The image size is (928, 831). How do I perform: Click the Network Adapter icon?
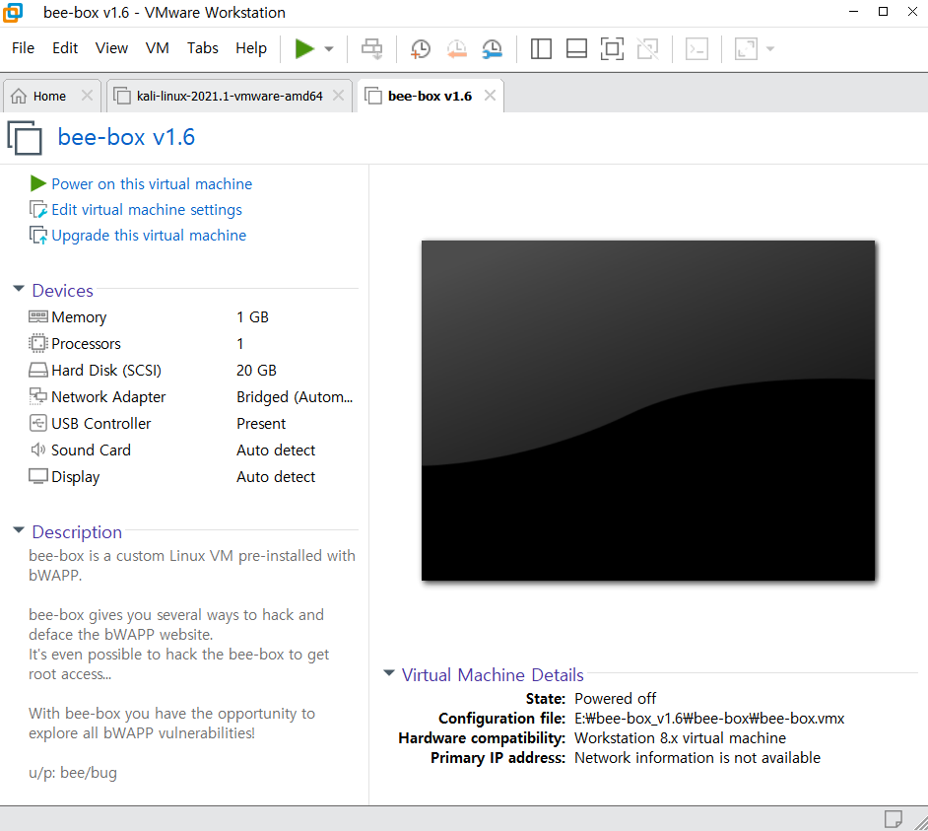point(37,396)
